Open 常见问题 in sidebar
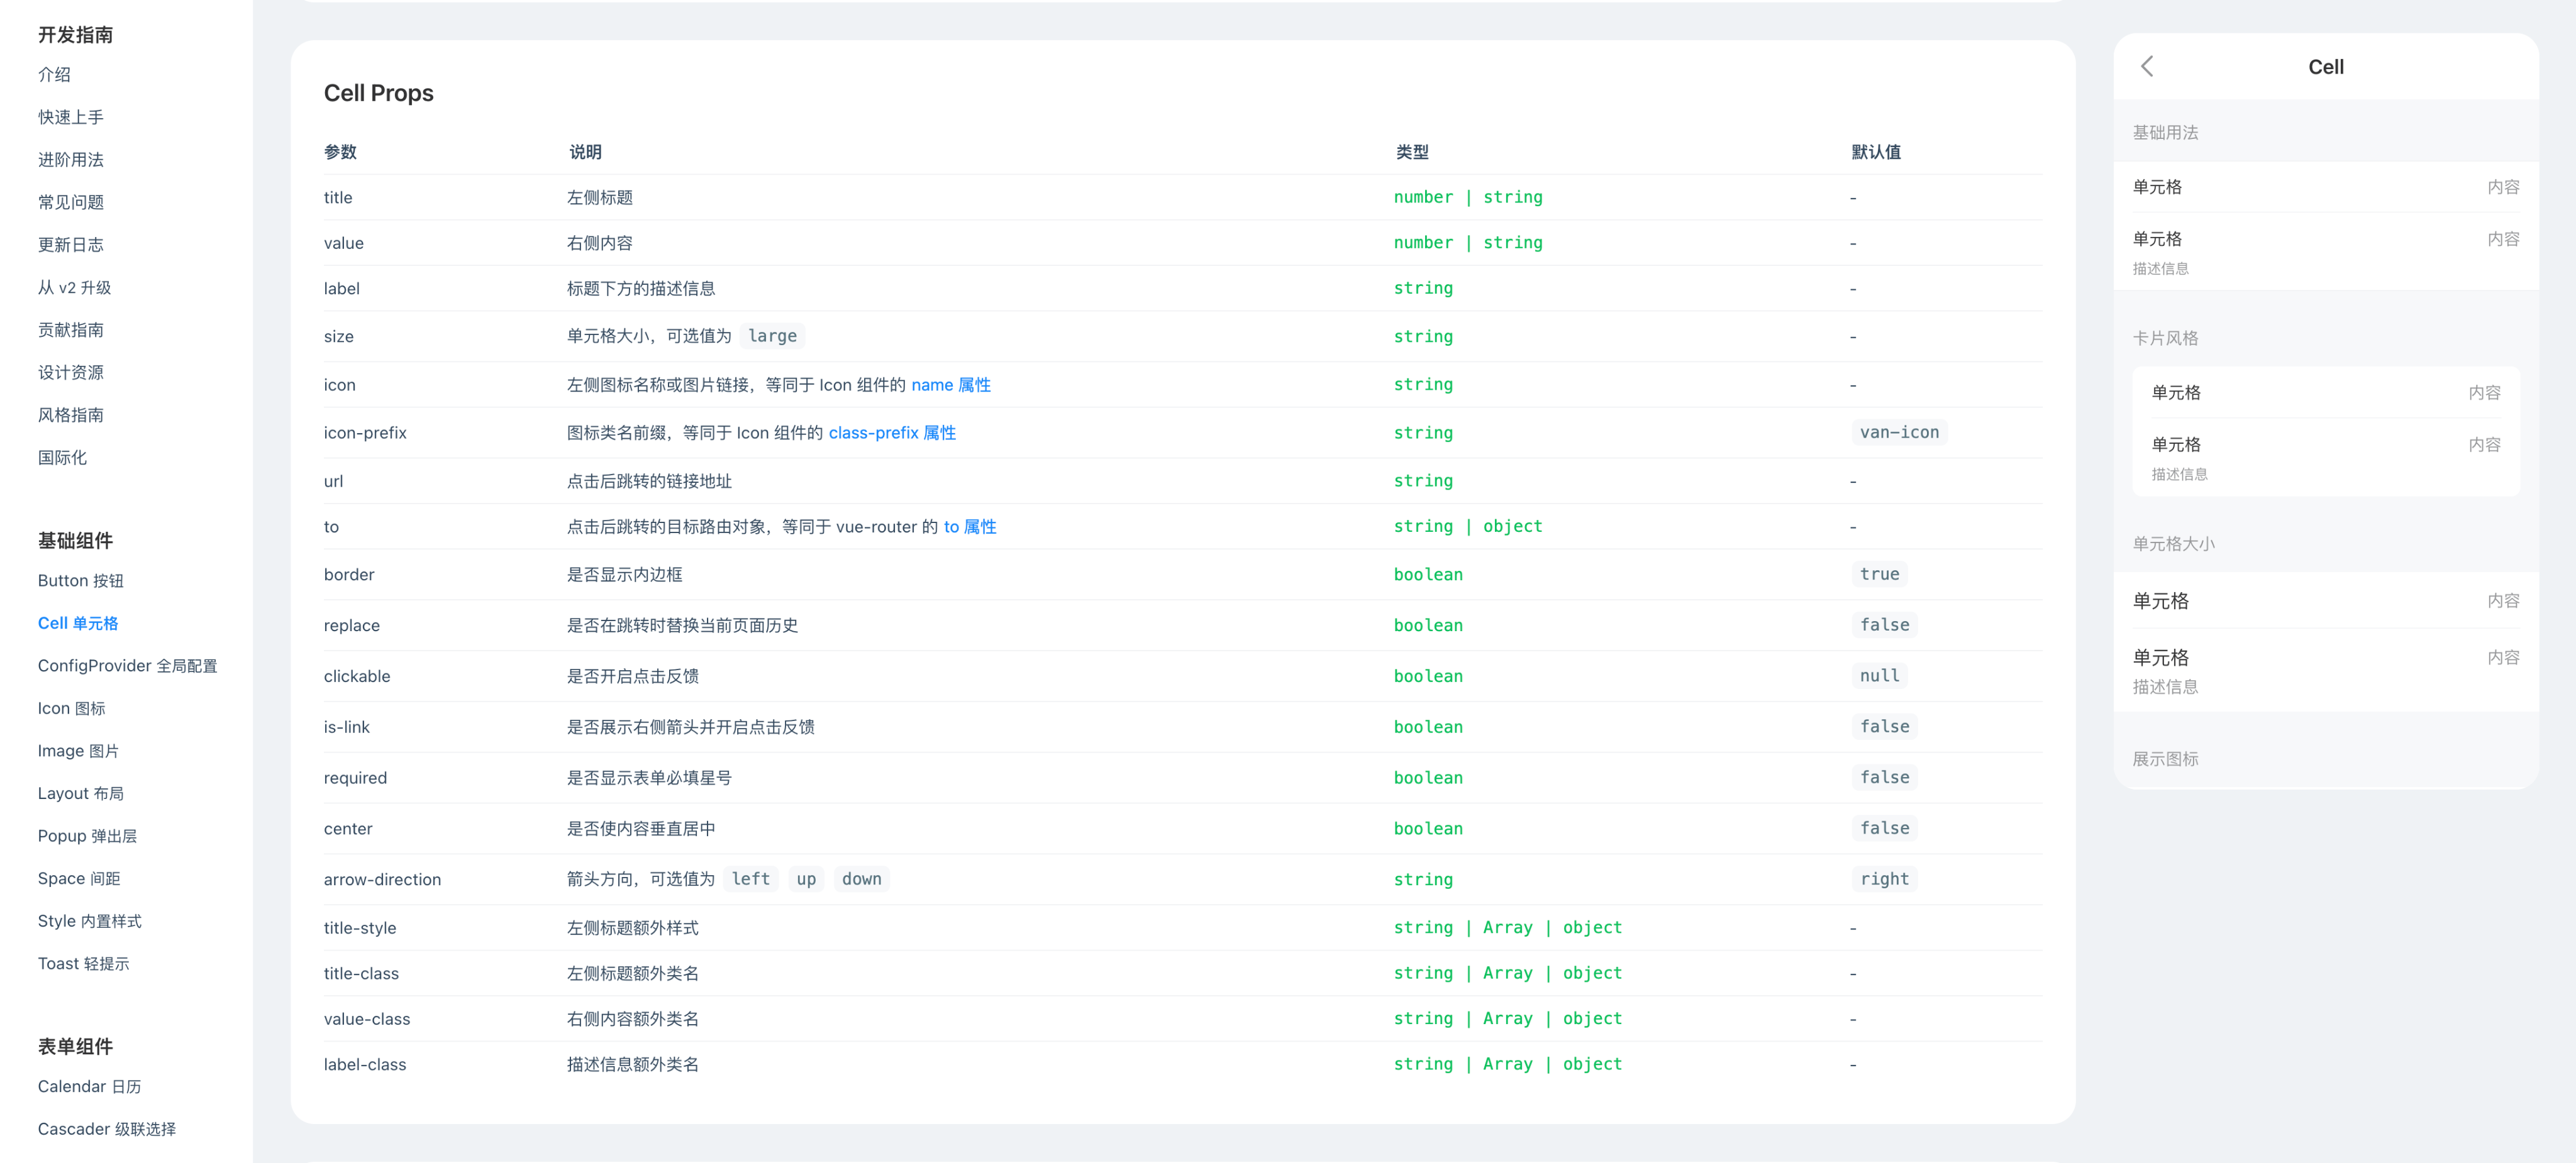 click(70, 202)
